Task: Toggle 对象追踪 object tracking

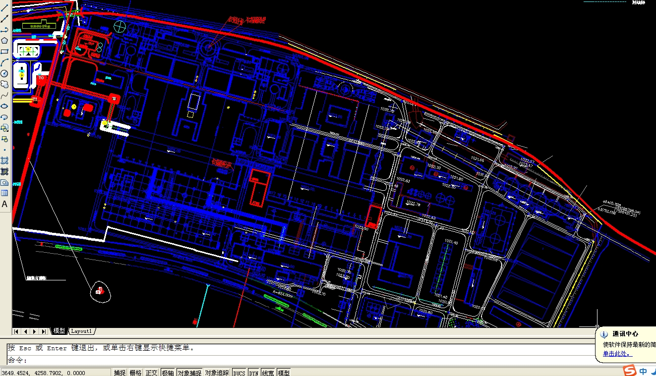Action: coord(217,373)
